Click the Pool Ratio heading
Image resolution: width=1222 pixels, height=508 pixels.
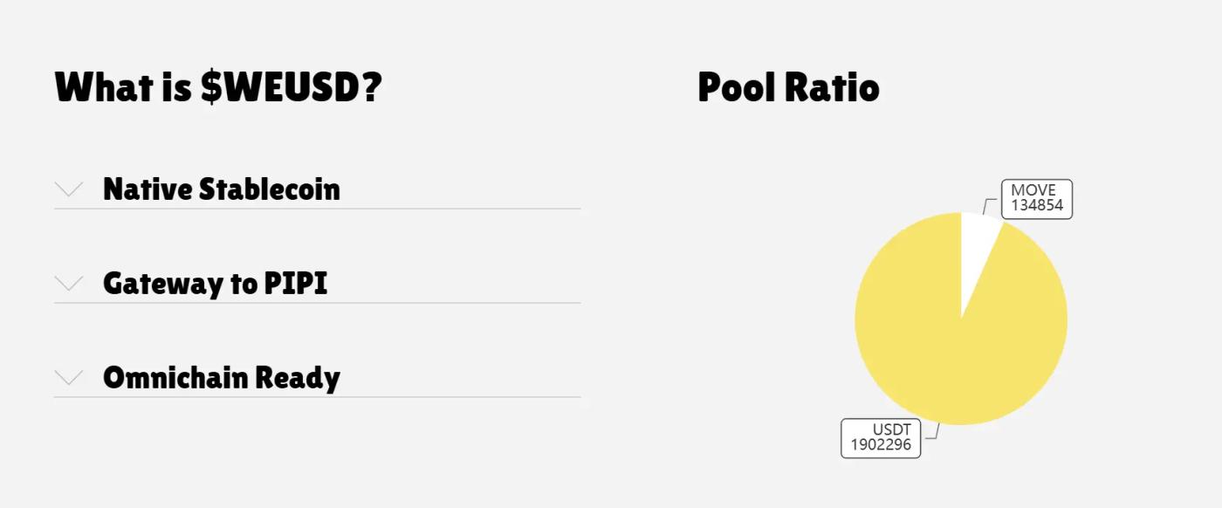pos(789,87)
